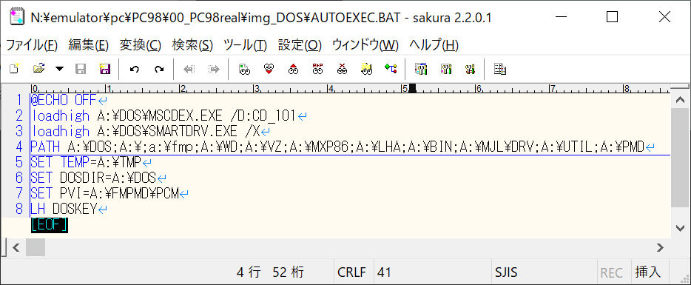Click the '4 行 52 桁' cursor position
This screenshot has height=285, width=691.
(x=270, y=272)
